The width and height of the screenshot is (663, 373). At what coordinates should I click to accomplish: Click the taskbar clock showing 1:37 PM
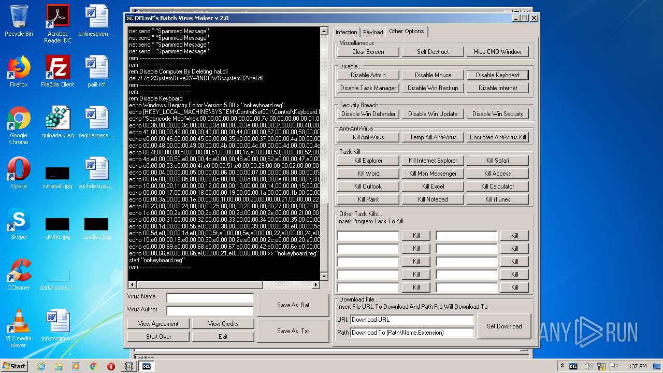(636, 366)
